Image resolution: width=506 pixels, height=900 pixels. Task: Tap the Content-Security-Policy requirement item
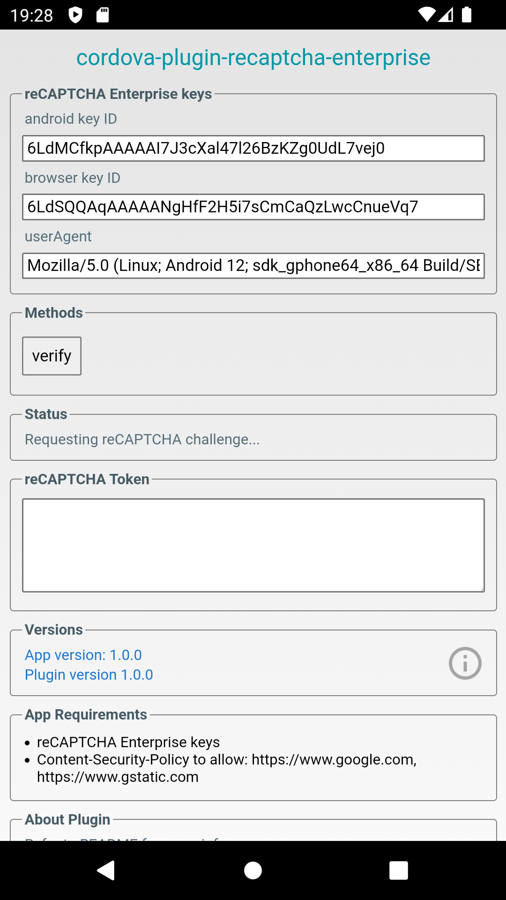point(227,768)
